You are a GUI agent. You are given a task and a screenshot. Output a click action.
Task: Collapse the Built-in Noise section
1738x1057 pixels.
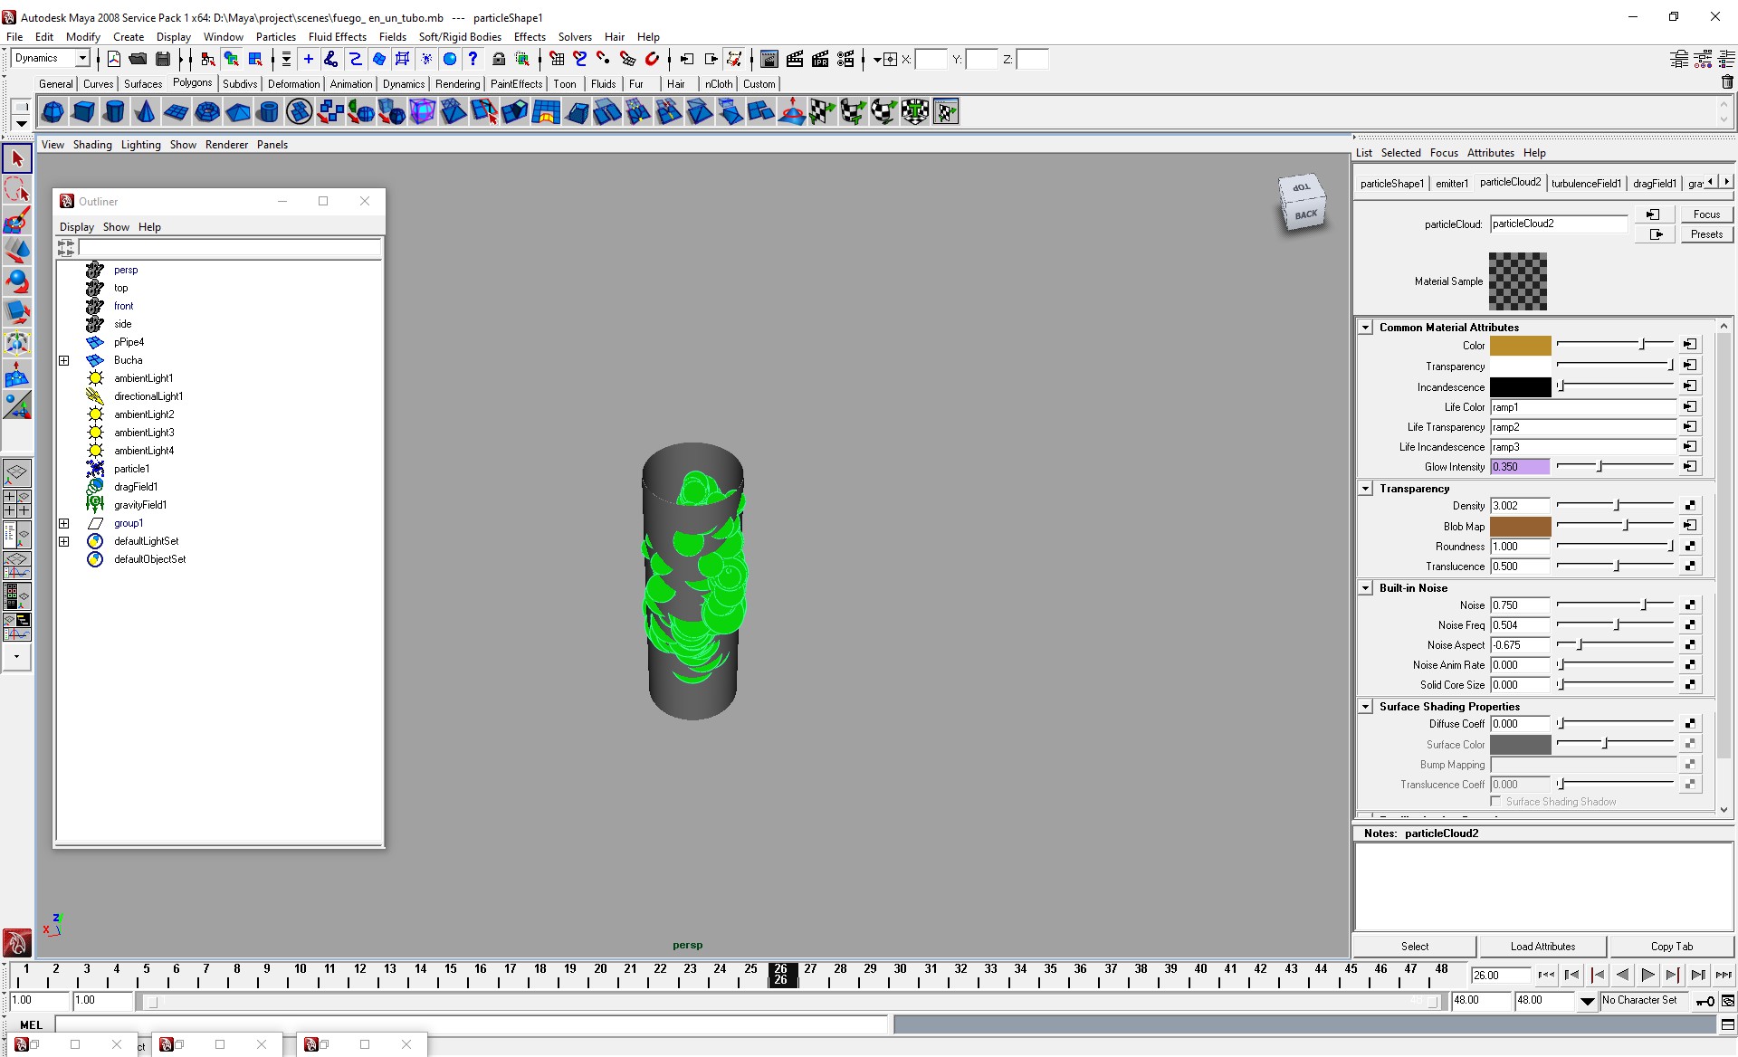[1365, 588]
